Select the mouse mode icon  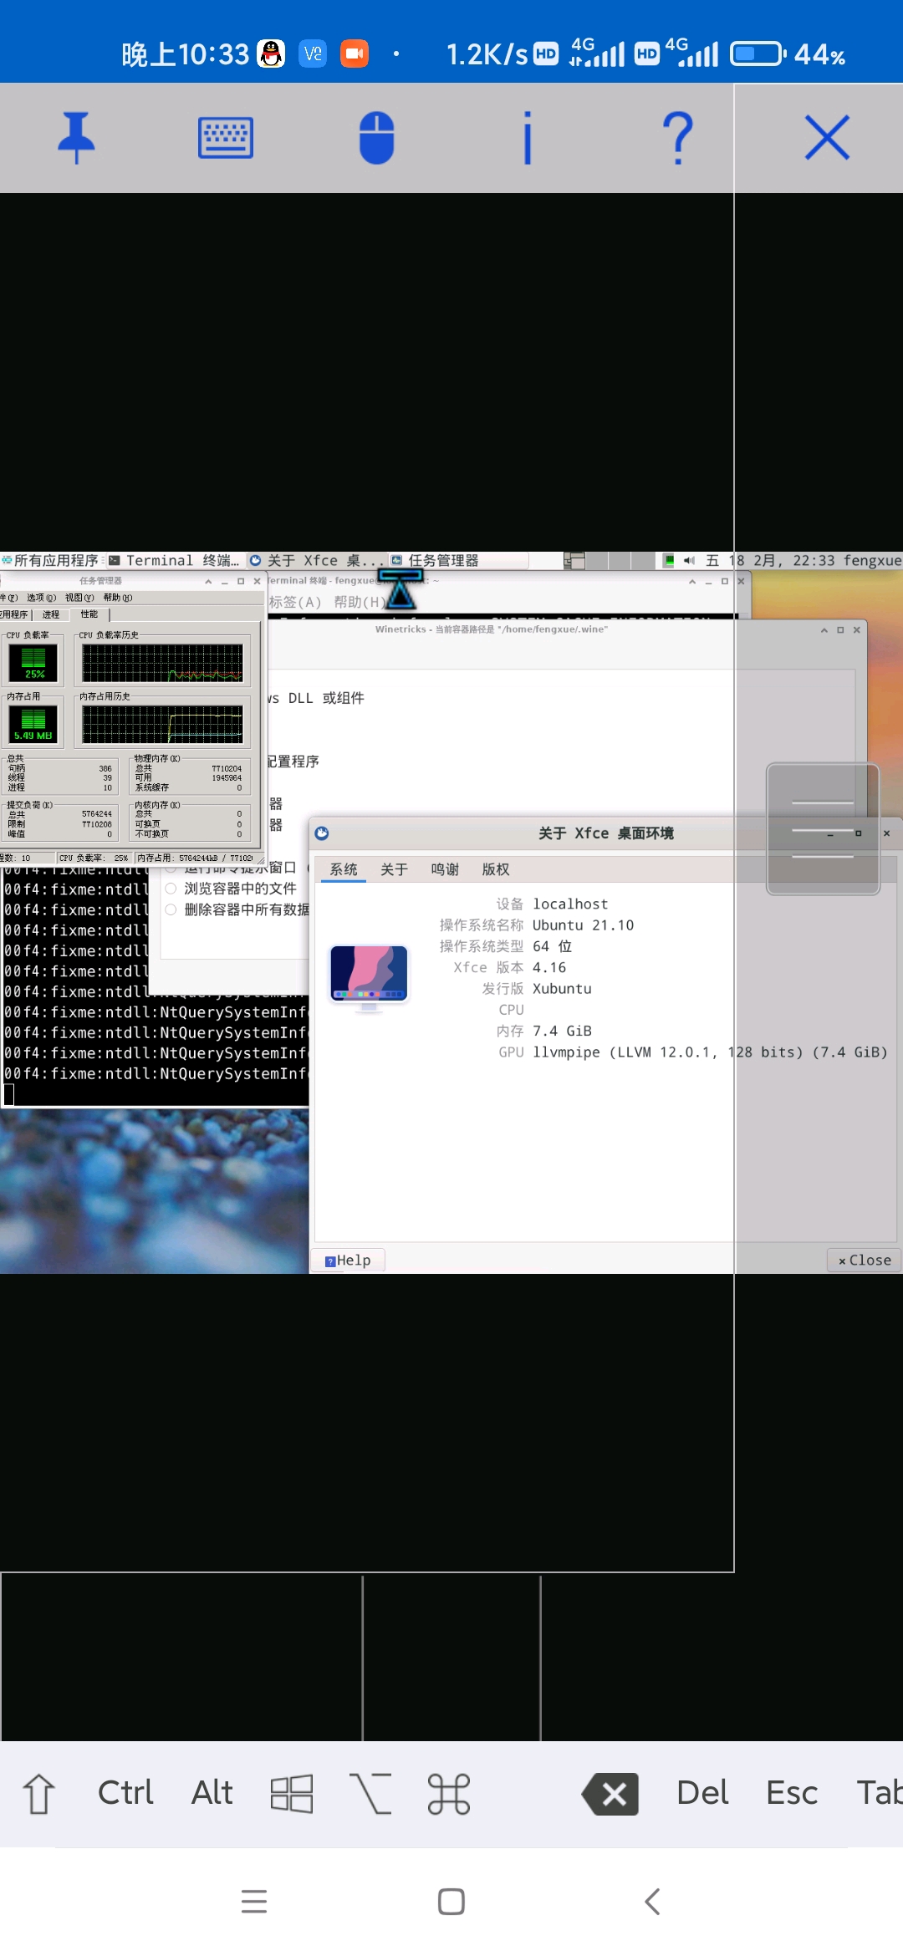[377, 138]
